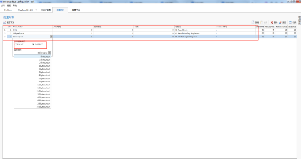Click the blue window switch icon
The height and width of the screenshot is (159, 301).
[x=291, y=23]
